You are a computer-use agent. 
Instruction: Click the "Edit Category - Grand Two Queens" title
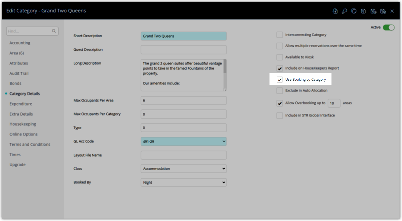[46, 11]
